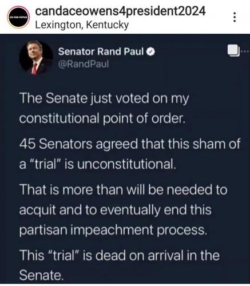The width and height of the screenshot is (250, 286).
Task: Open the @RandPaul handle
Action: click(x=84, y=64)
